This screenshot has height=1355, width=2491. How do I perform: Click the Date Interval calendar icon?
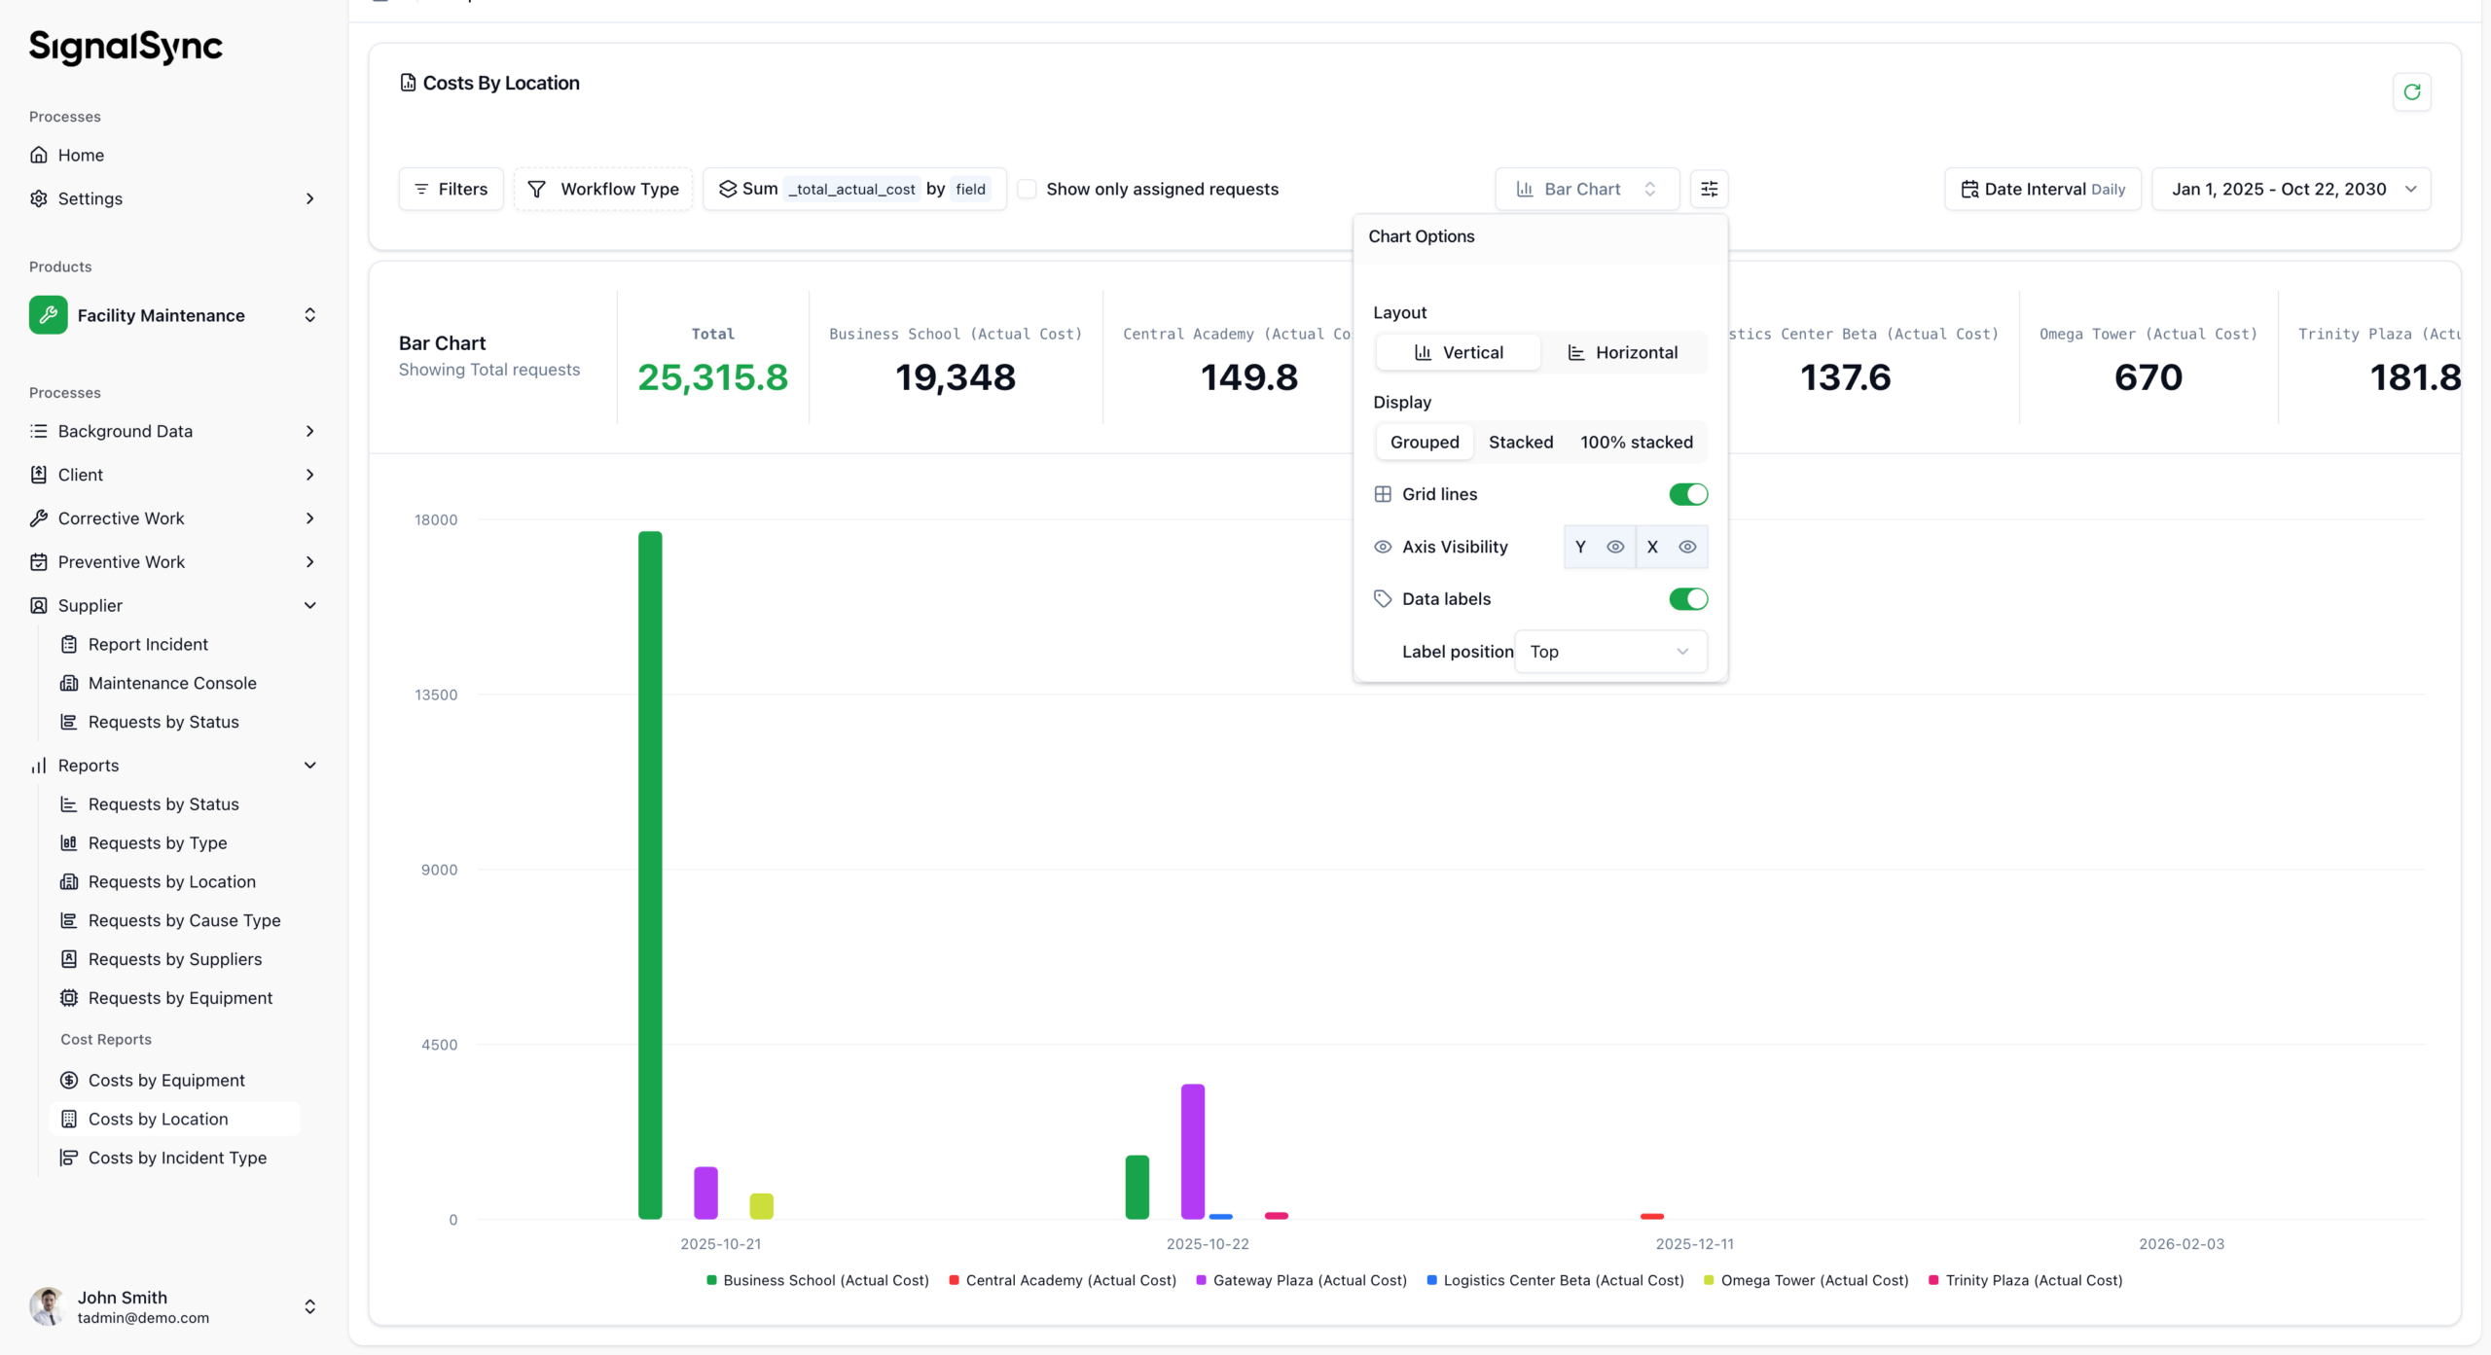[1969, 189]
